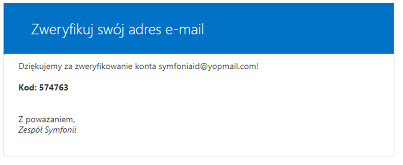Click the exclamation mark after 'yopmail.com'
Viewport: 403px width, 165px height.
coord(258,67)
